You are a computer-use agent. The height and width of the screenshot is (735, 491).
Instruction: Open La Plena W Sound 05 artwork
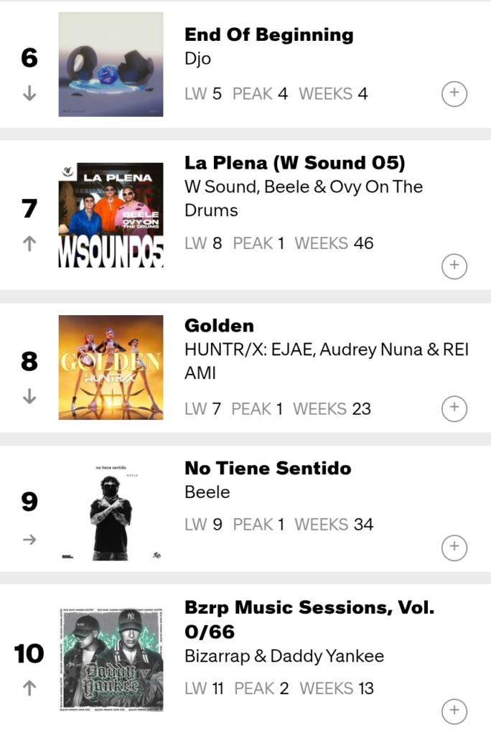point(111,215)
